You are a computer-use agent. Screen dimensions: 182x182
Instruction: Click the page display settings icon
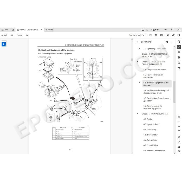click(x=179, y=142)
